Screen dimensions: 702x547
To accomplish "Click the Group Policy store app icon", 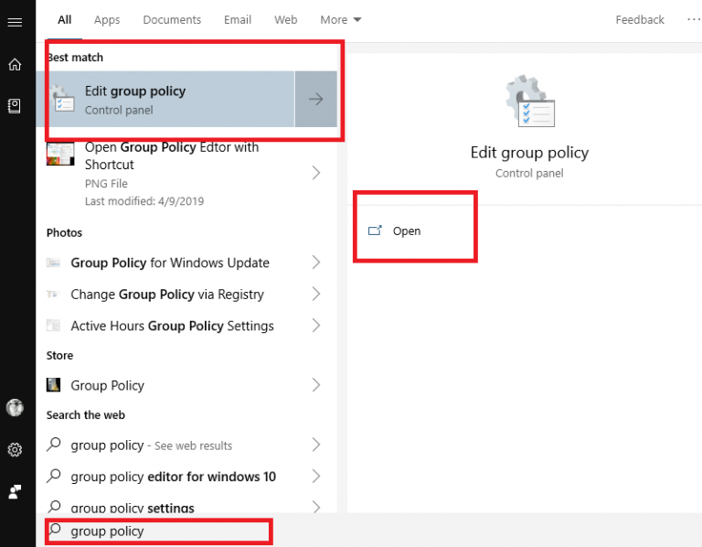I will pos(53,385).
